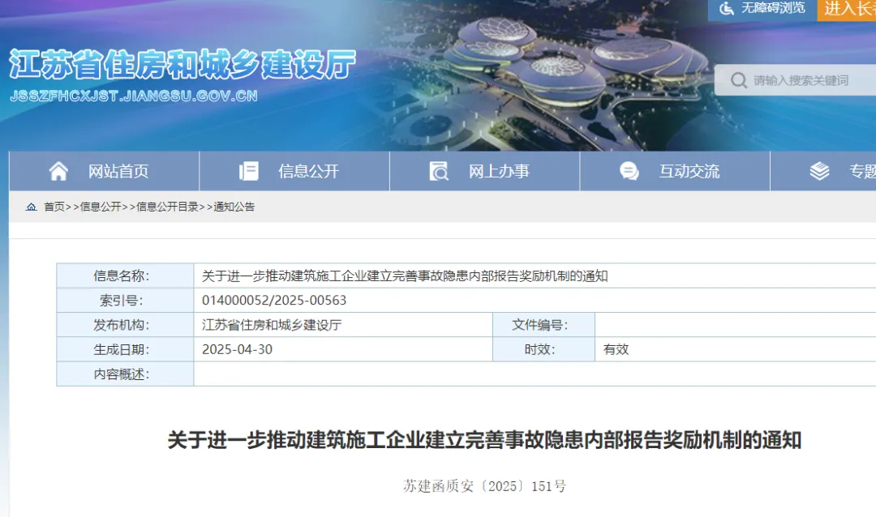Click the small house icon in breadcrumb
The width and height of the screenshot is (876, 517).
32,207
